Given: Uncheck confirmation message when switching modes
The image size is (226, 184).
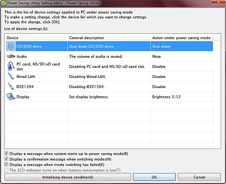Looking at the screenshot, I should click(x=7, y=159).
